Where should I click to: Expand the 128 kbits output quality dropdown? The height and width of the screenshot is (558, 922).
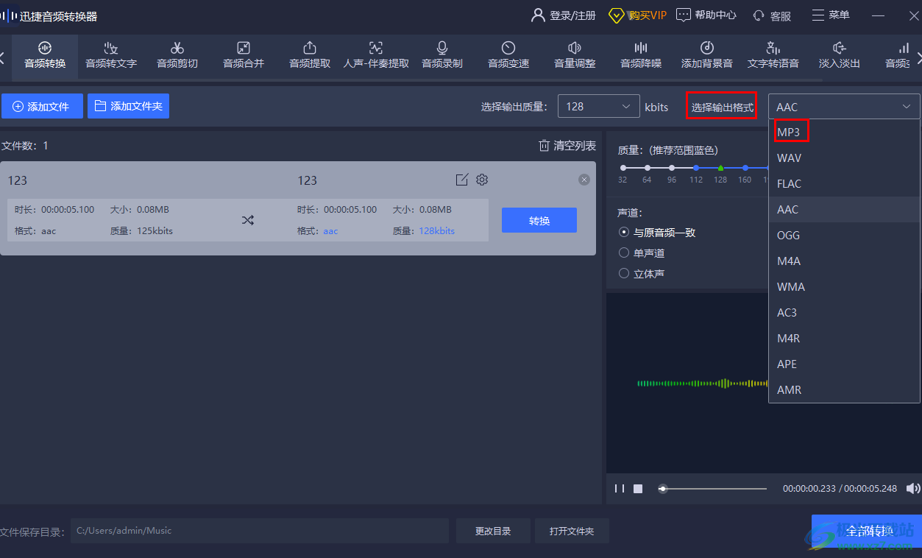pos(598,106)
